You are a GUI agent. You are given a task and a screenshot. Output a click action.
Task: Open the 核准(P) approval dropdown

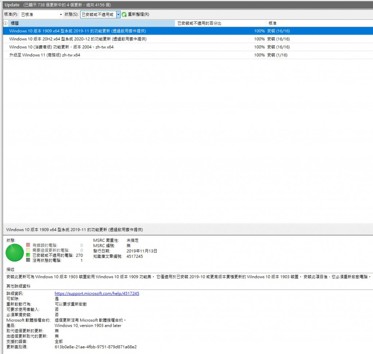click(x=42, y=15)
